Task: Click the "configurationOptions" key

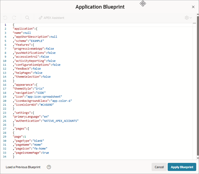Action: tap(32, 65)
